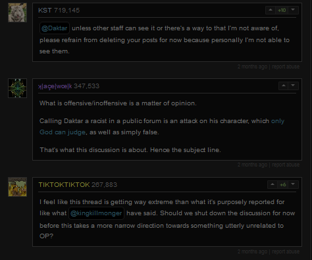Click the +6 score on TIKTOKTIKTOK's comment

(x=283, y=185)
